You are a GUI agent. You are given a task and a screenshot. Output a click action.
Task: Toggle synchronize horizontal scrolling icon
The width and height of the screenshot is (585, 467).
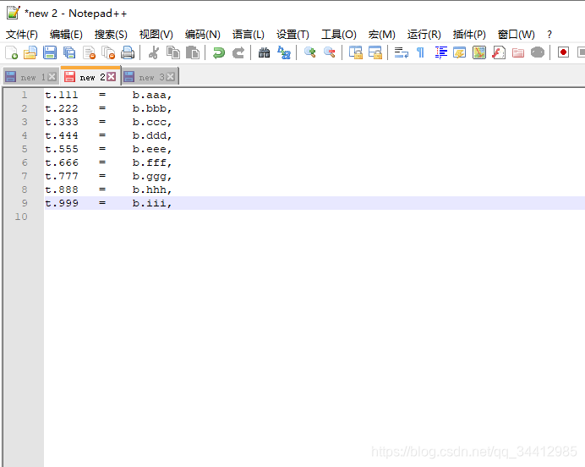click(375, 52)
